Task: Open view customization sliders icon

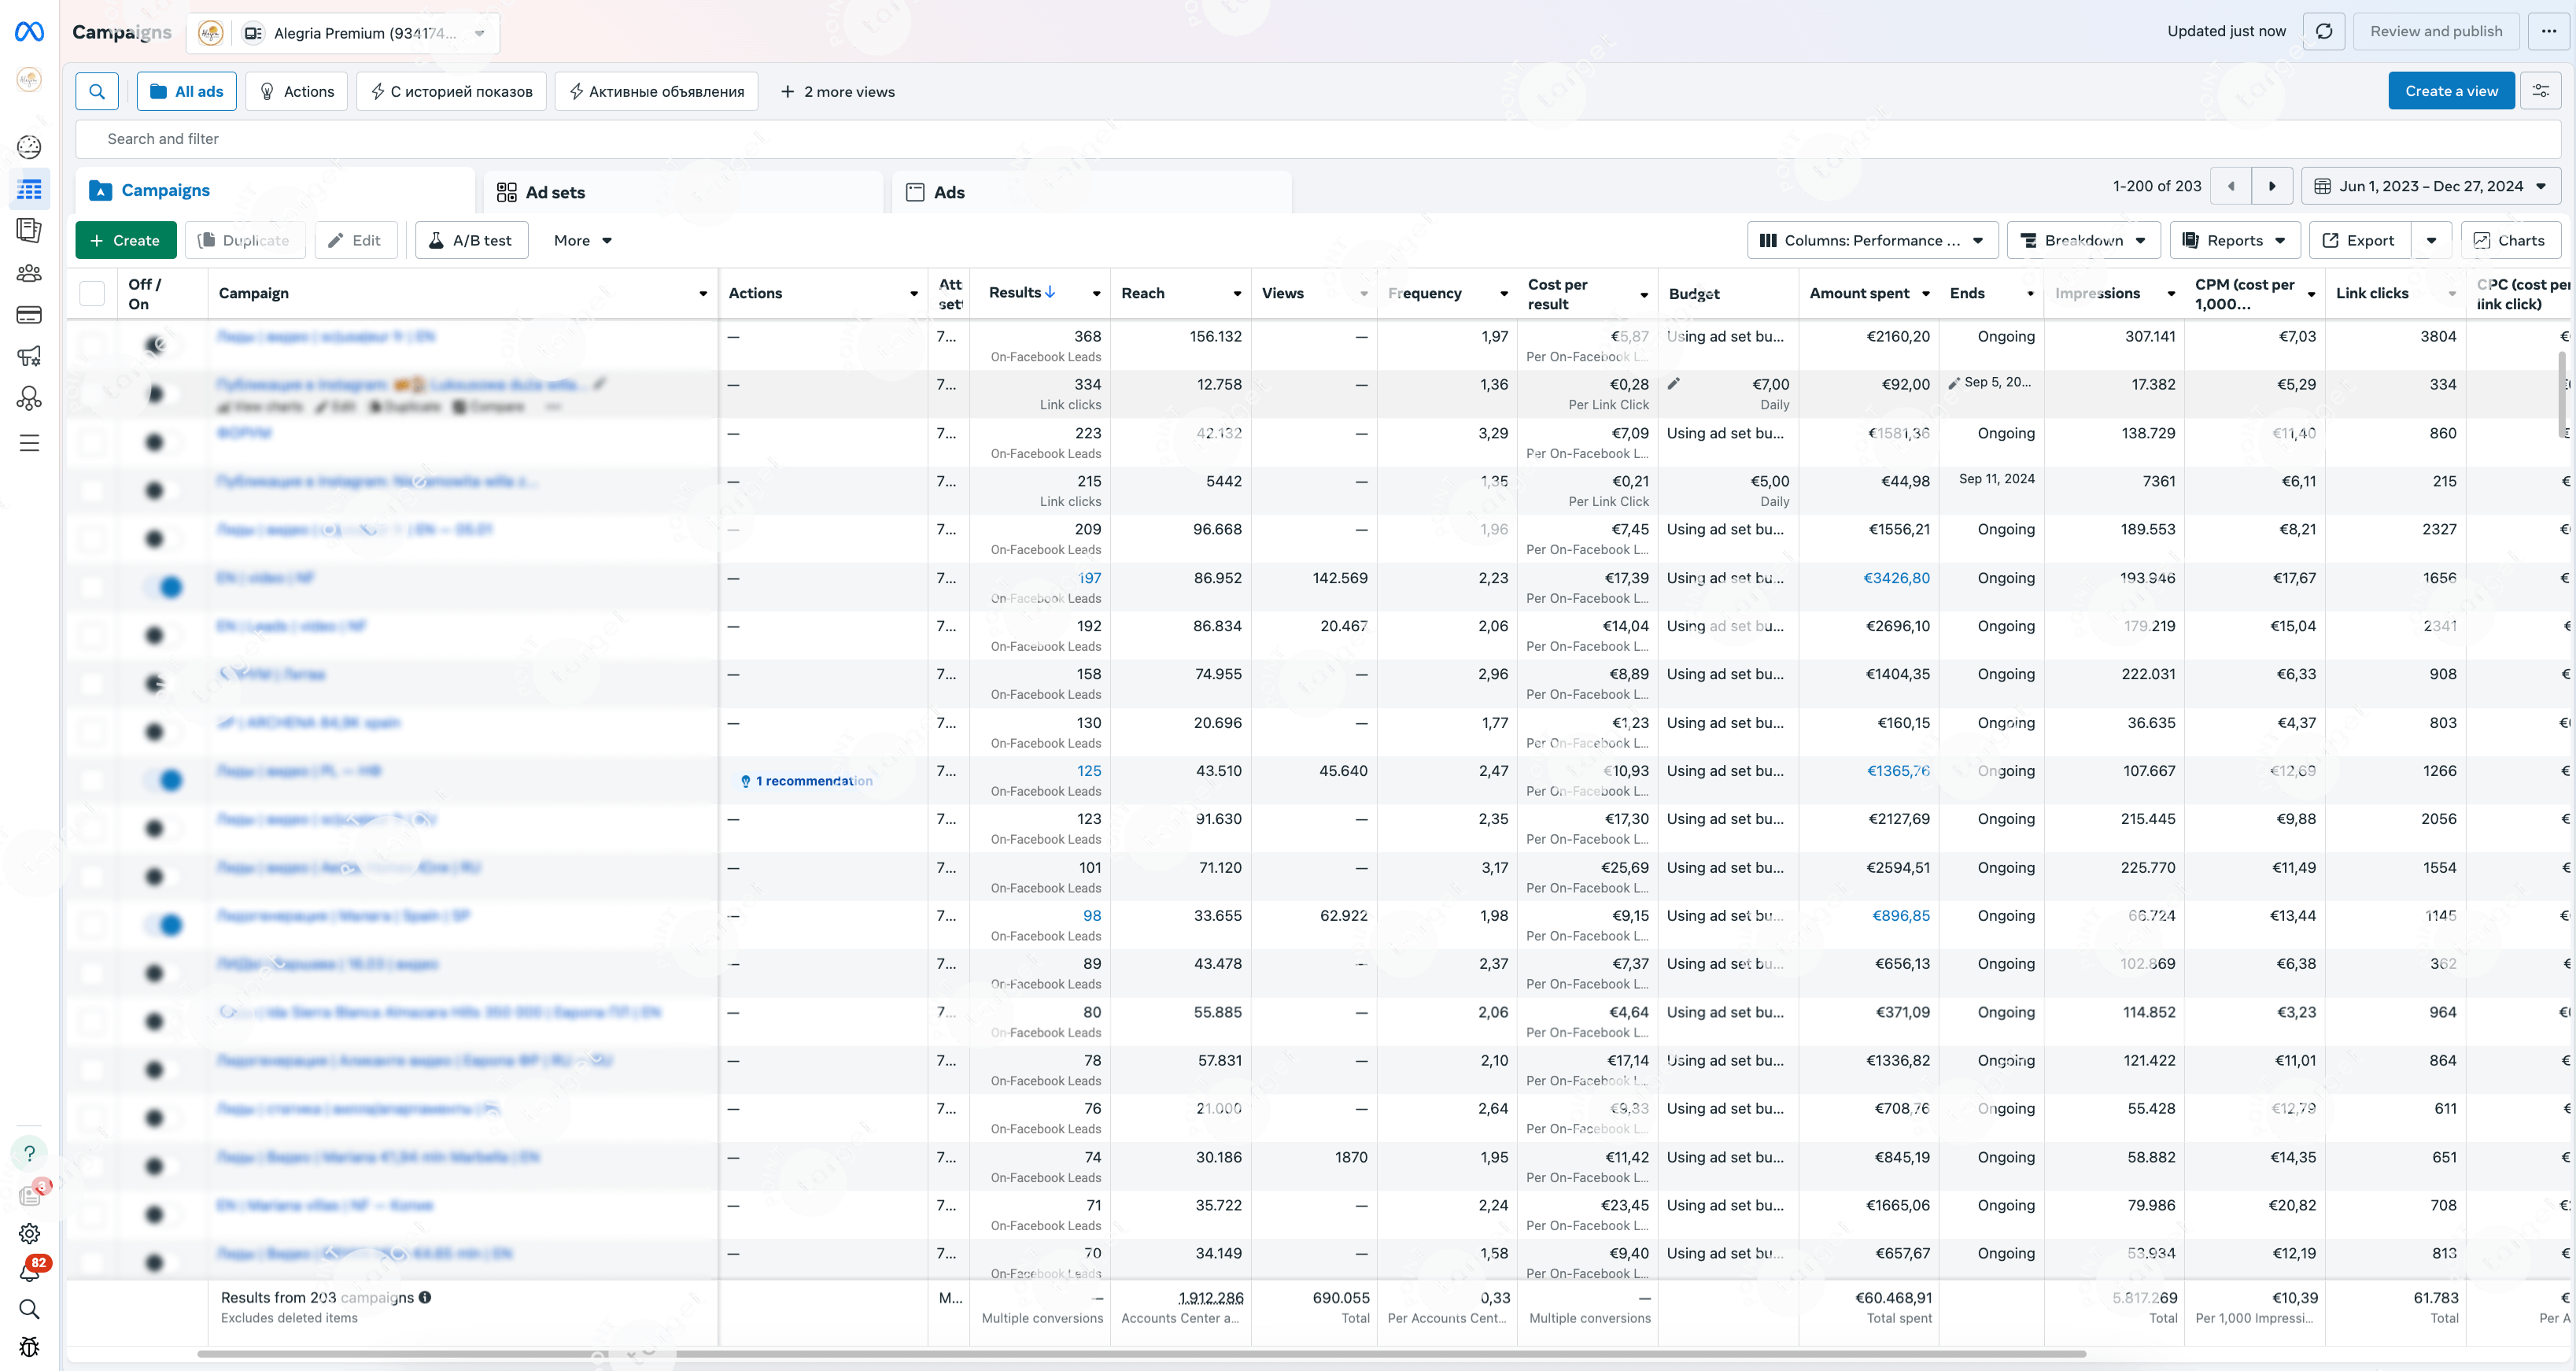Action: pos(2540,91)
